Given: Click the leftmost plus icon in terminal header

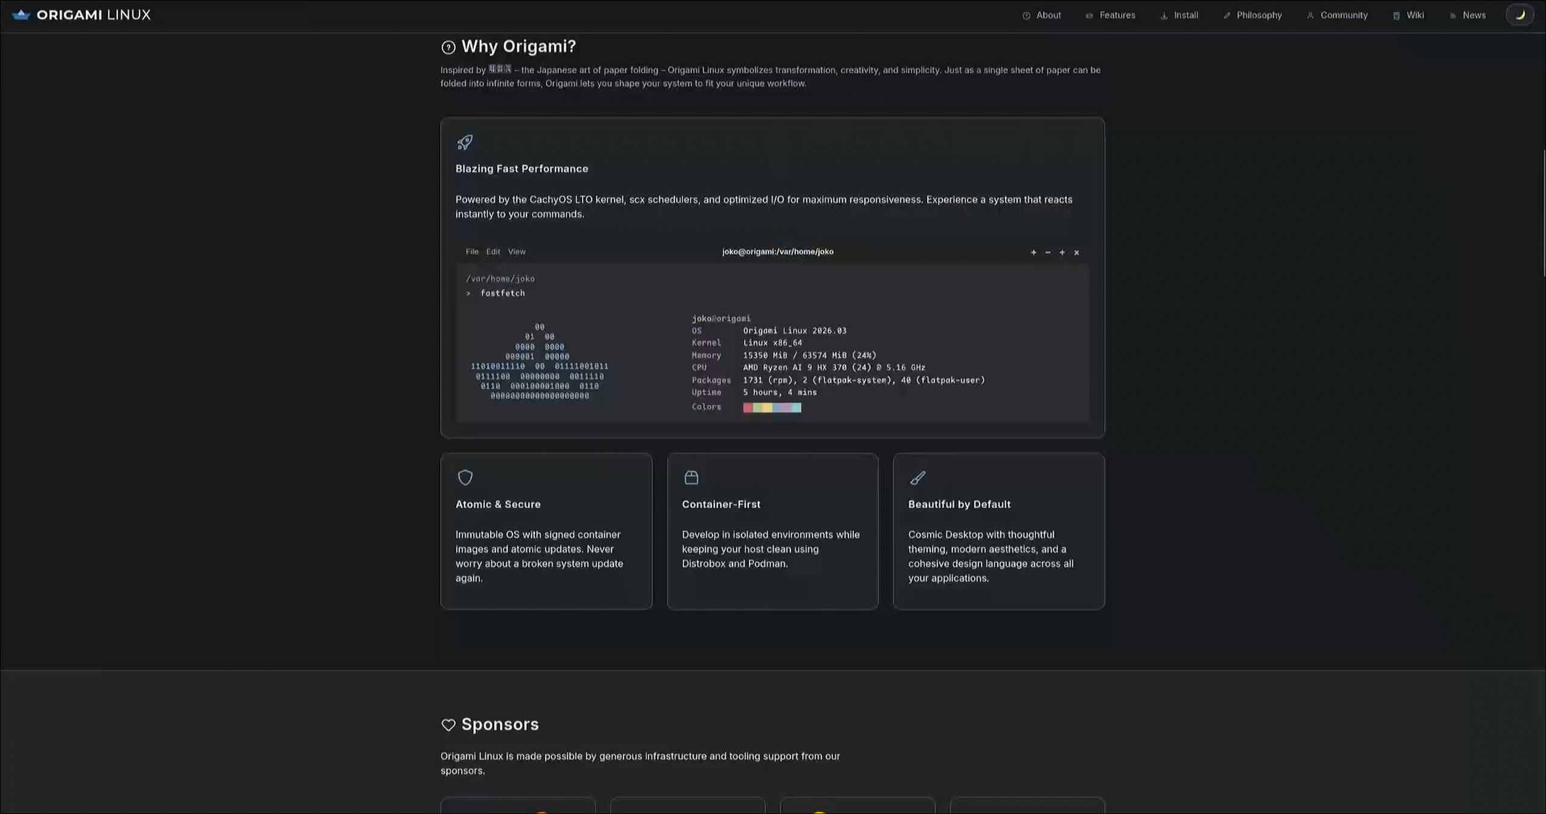Looking at the screenshot, I should coord(1033,252).
